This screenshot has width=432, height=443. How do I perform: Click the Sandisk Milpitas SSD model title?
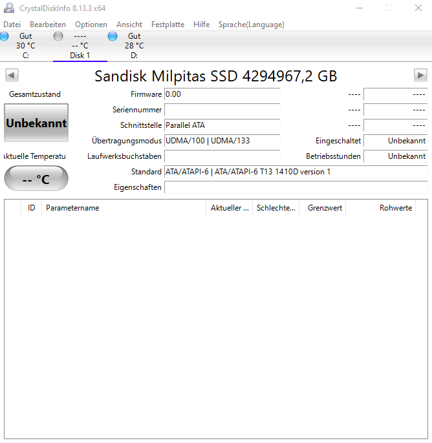pyautogui.click(x=216, y=76)
